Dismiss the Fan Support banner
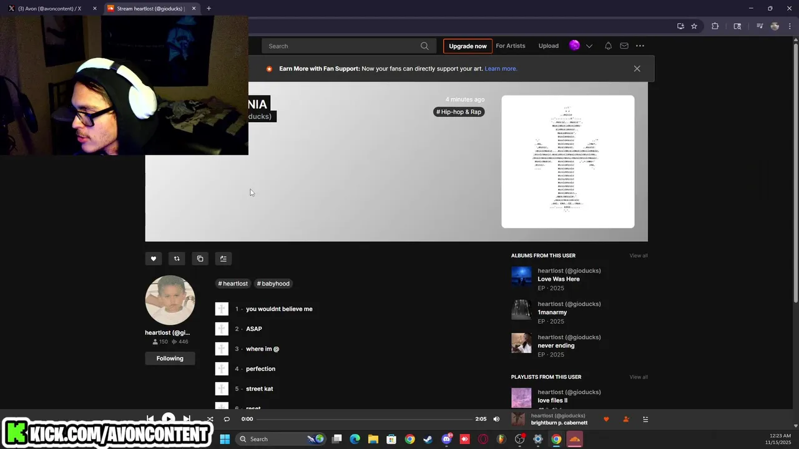The height and width of the screenshot is (449, 799). 637,69
